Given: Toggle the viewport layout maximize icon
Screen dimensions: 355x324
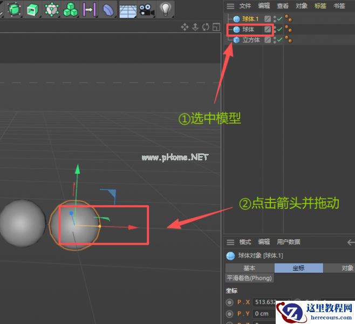Looking at the screenshot, I should click(x=216, y=27).
